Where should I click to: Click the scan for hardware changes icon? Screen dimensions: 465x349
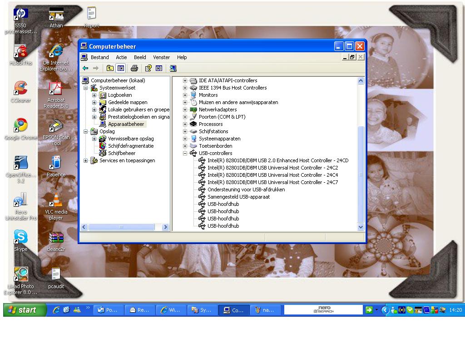pyautogui.click(x=173, y=68)
